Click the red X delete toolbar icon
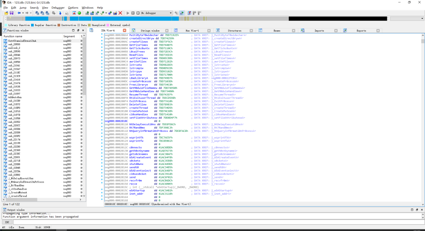Viewport: 425px width, 231px height. (120, 13)
